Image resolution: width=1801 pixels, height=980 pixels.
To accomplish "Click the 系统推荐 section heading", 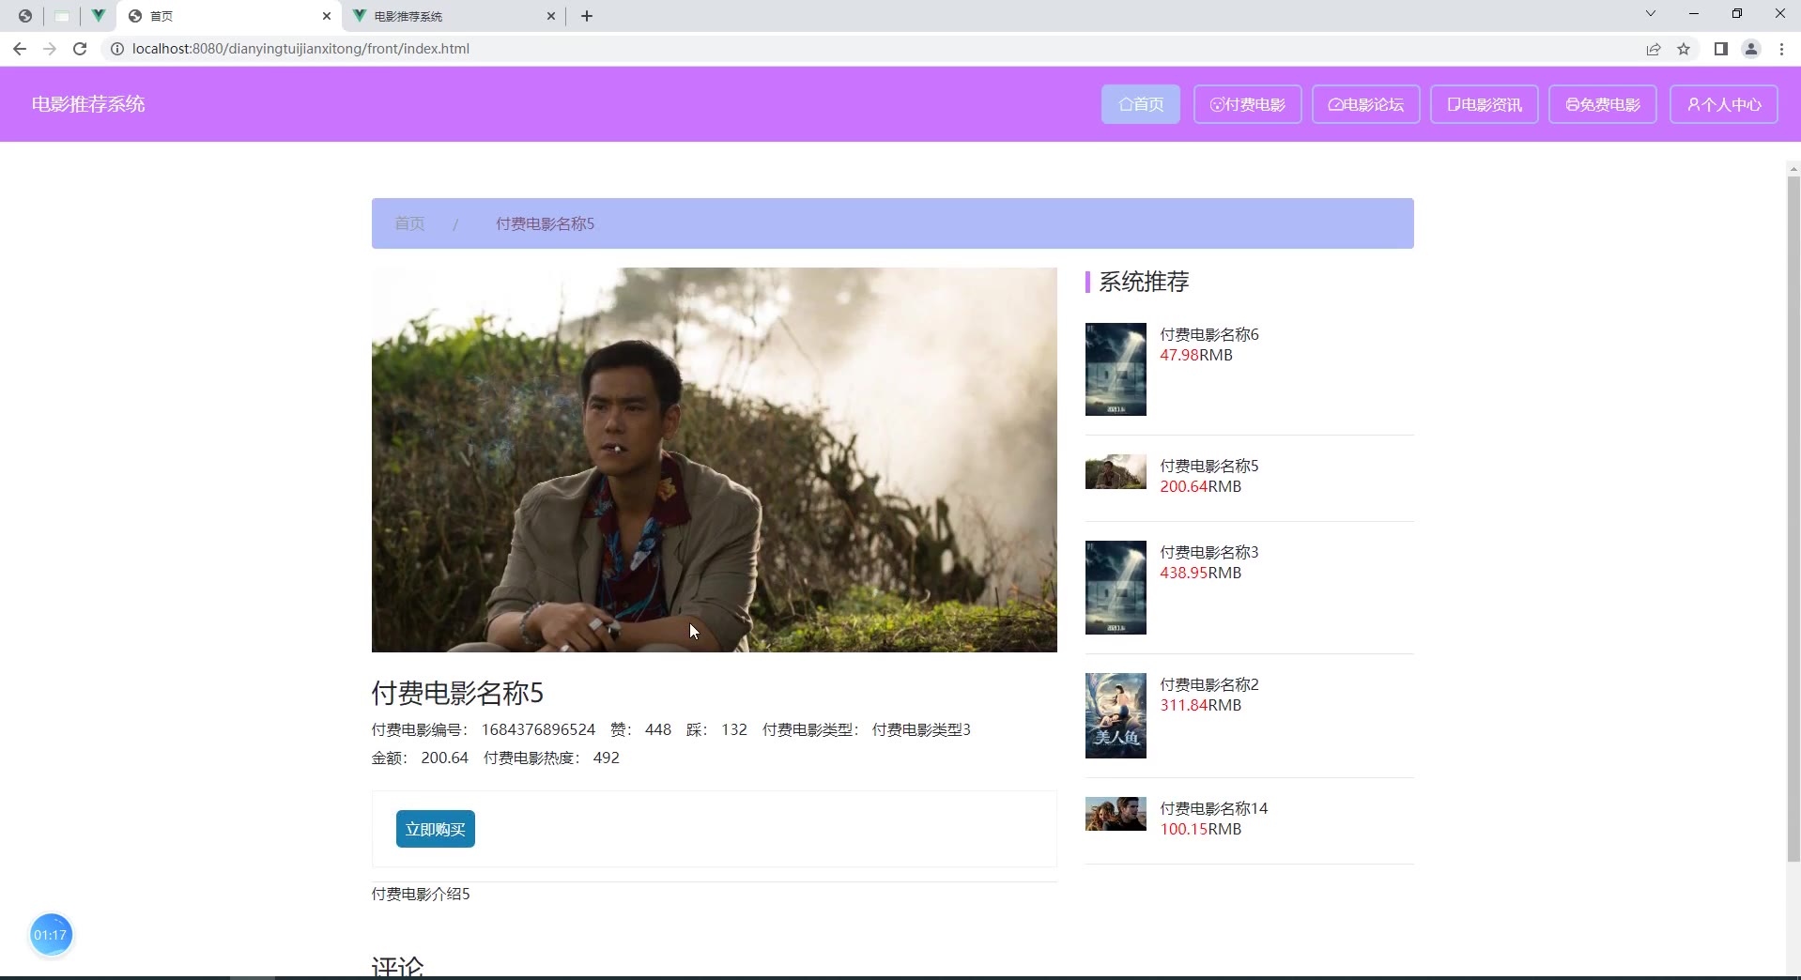I will point(1144,282).
